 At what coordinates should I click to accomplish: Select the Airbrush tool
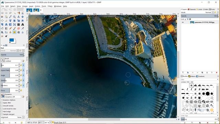tap(23, 28)
